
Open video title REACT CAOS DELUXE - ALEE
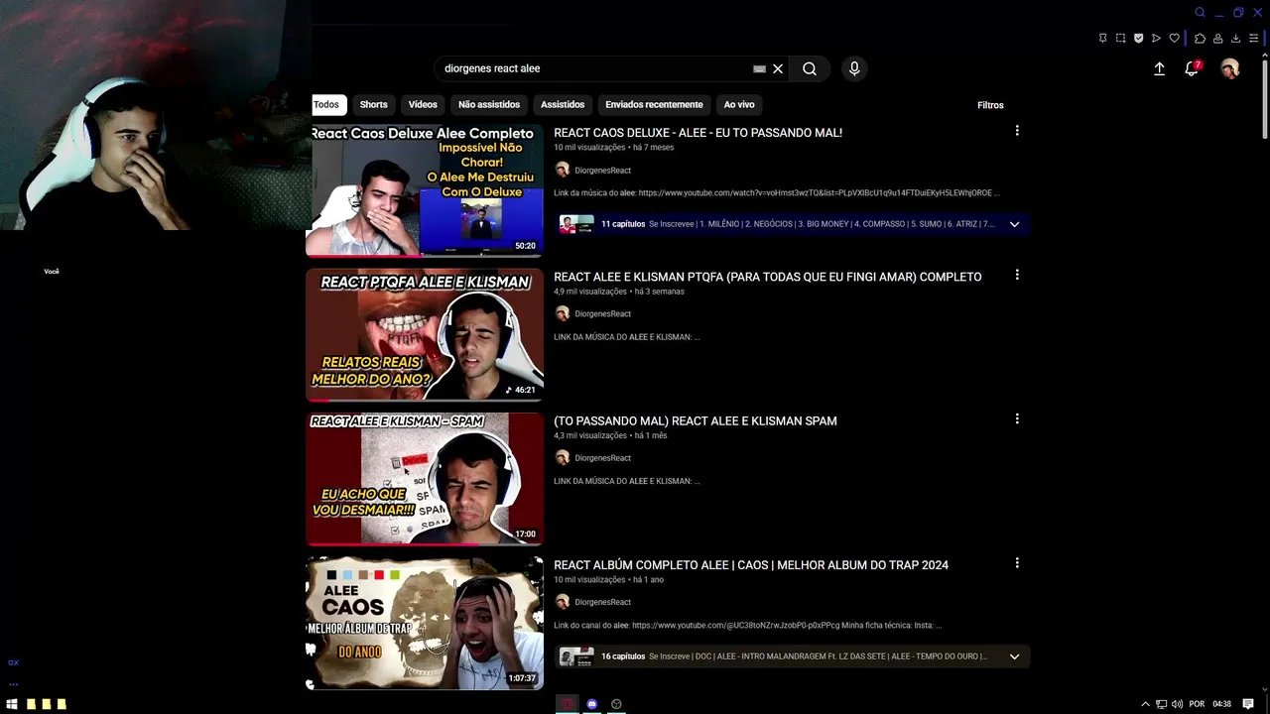[x=698, y=133]
